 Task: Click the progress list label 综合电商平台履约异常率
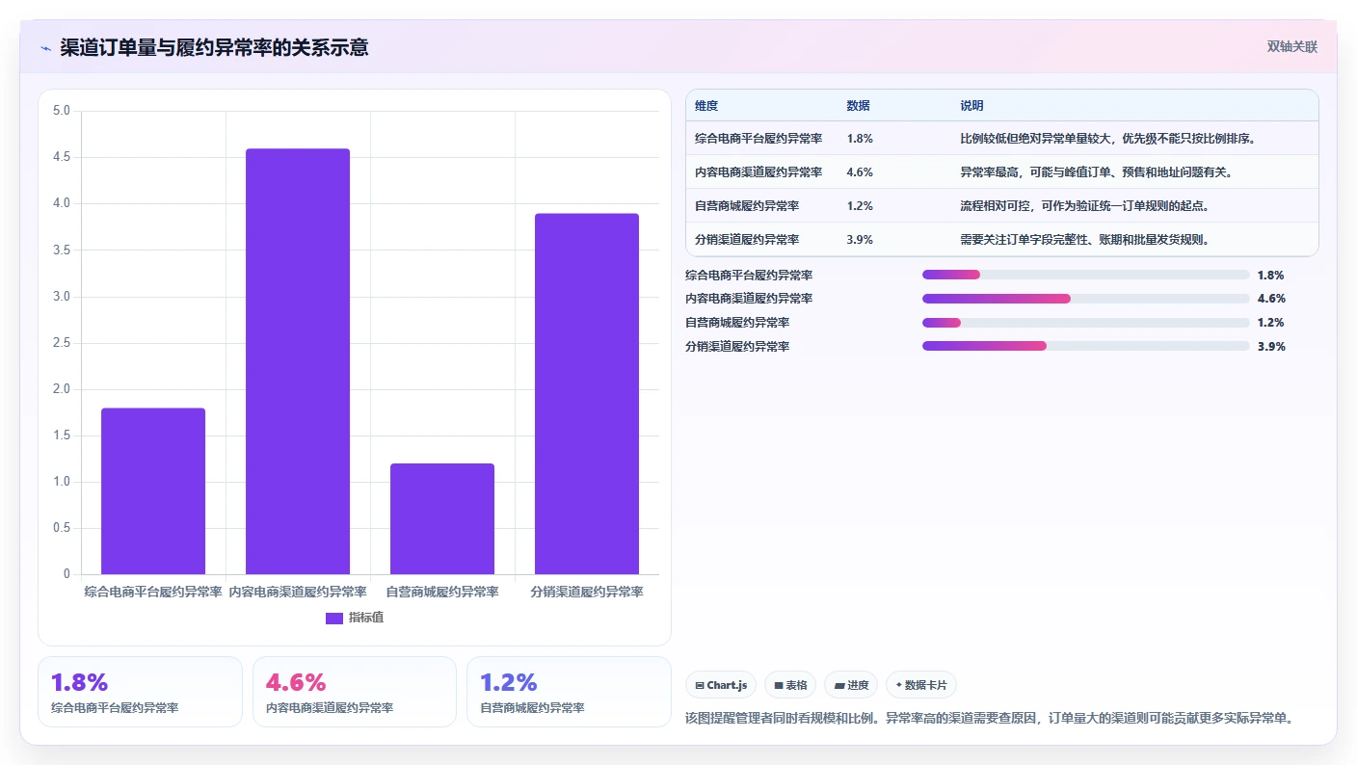(749, 275)
